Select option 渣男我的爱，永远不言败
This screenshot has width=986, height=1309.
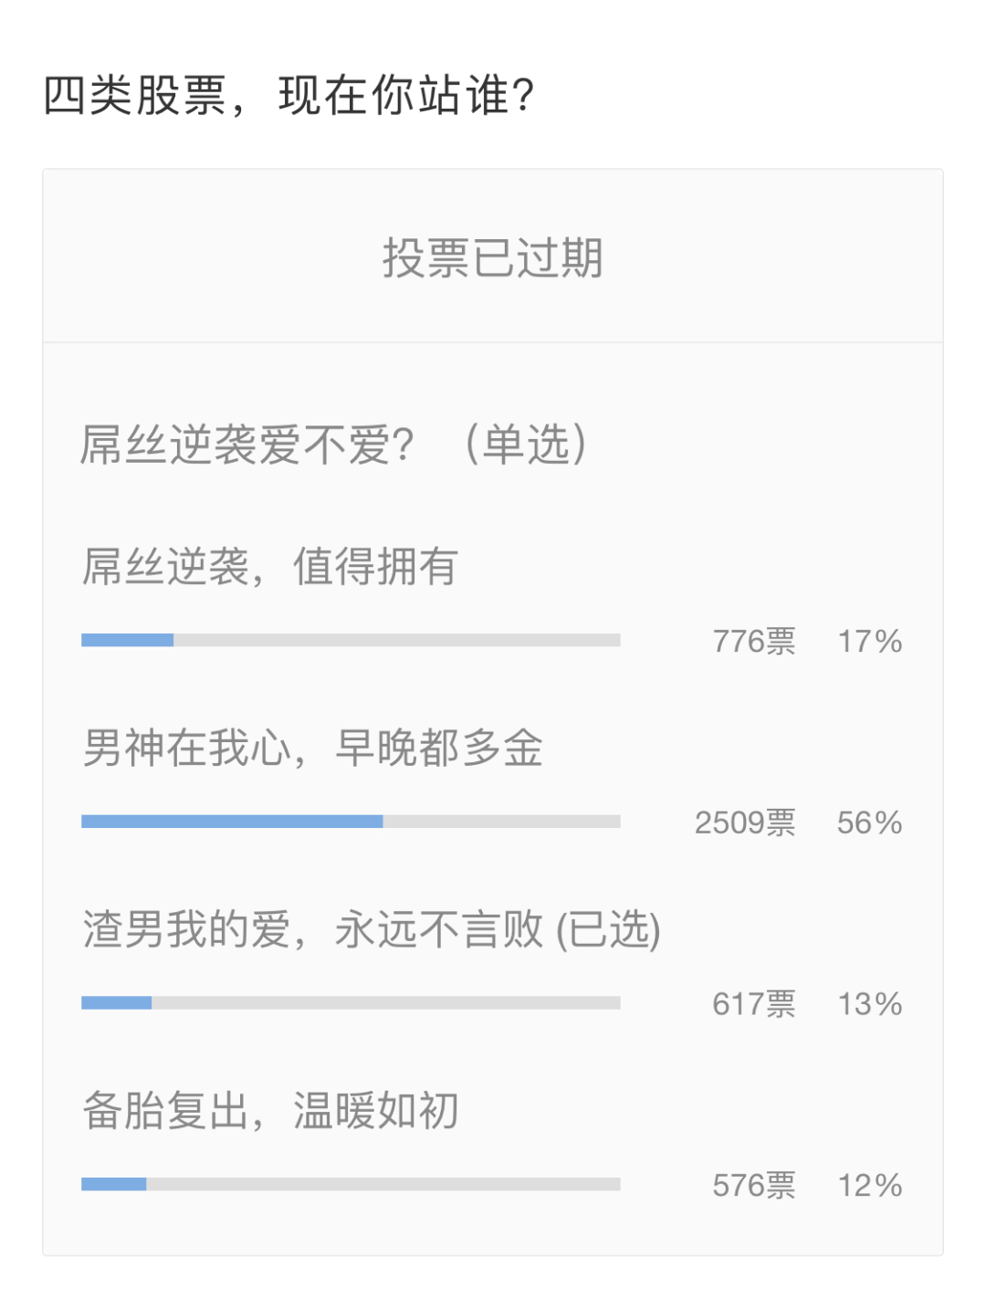tap(310, 930)
